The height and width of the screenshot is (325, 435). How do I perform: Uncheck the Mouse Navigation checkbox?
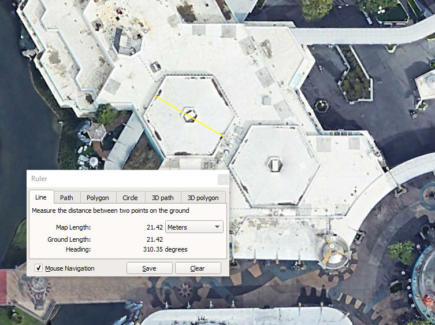(x=39, y=268)
